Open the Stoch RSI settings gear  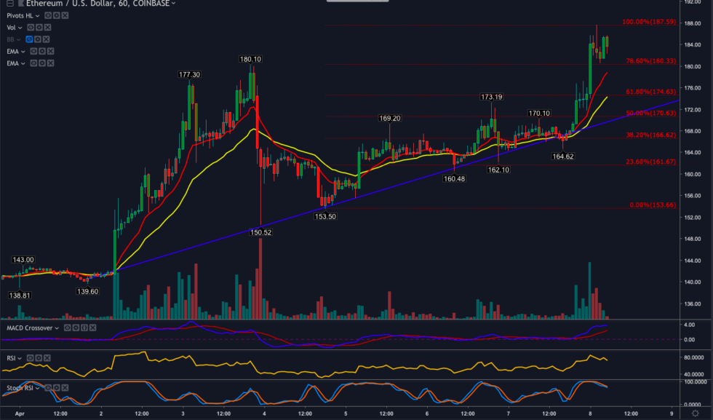point(57,387)
